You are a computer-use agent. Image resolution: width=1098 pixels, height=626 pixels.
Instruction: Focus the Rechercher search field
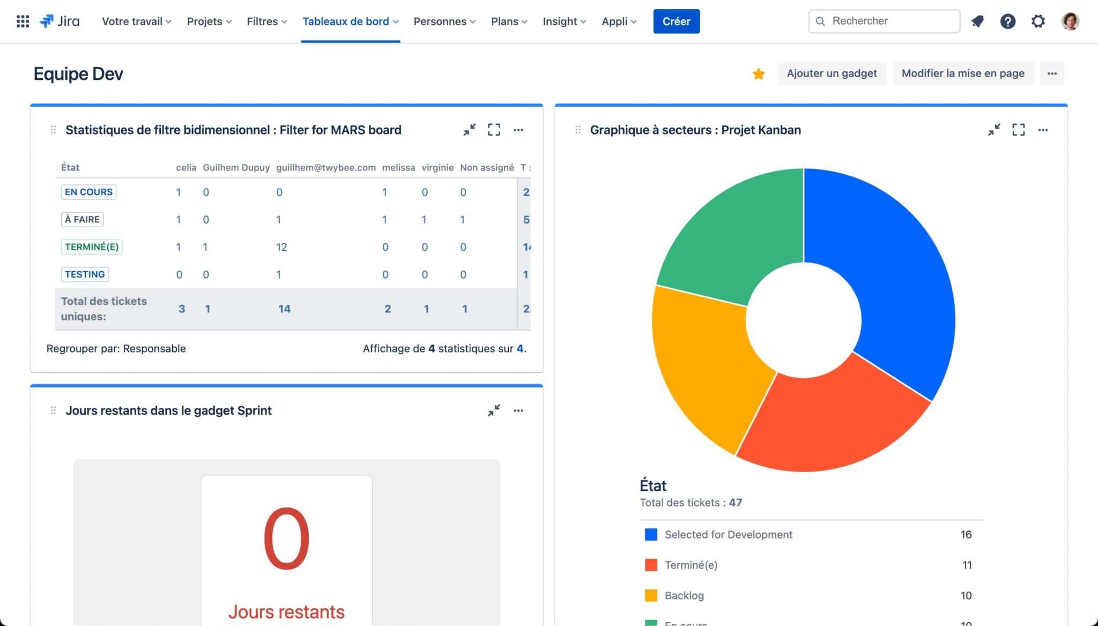[x=884, y=21]
